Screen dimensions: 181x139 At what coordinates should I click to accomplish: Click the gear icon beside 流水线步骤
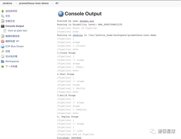(x=3, y=56)
